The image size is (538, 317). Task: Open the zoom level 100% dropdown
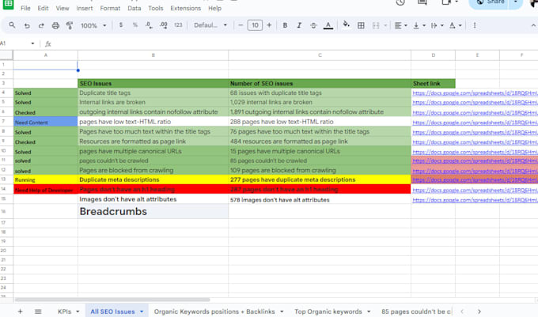pos(93,25)
